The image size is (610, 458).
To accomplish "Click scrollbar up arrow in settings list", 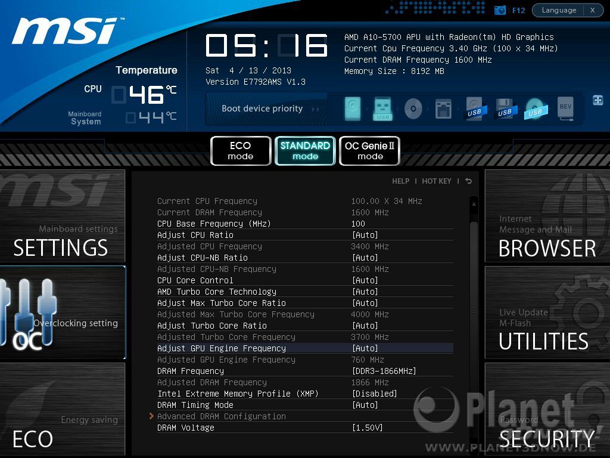I will coord(474,204).
